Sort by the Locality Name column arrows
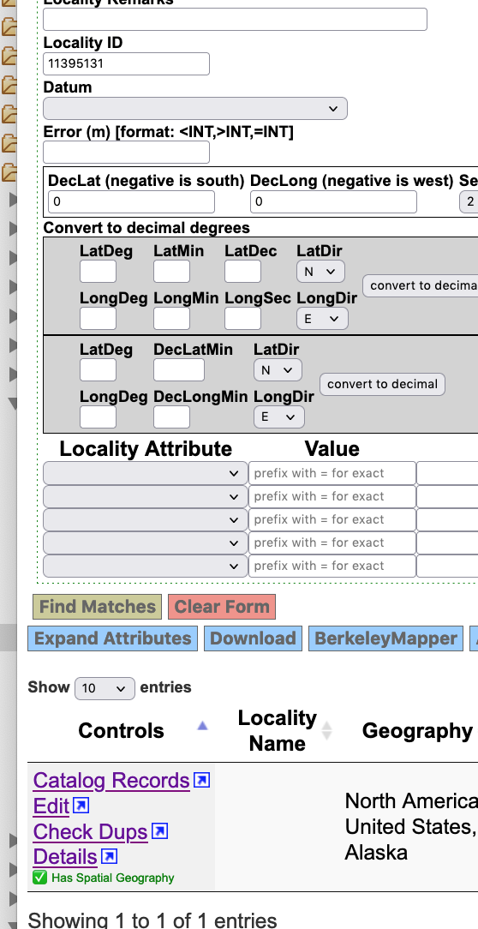This screenshot has height=929, width=478. pyautogui.click(x=326, y=730)
